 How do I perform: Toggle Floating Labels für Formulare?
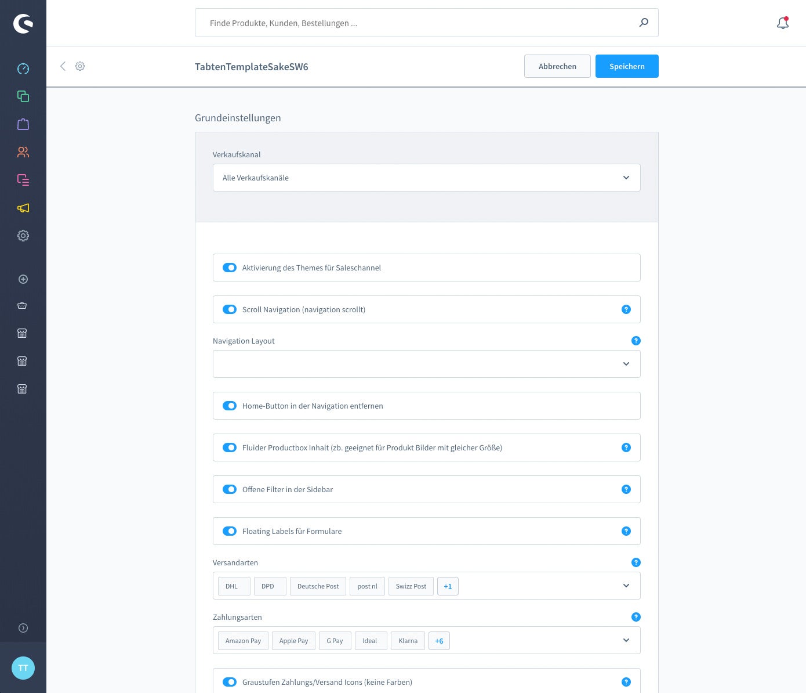tap(230, 531)
